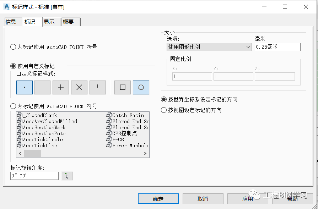Select the AeccTickLine block name
This screenshot has width=318, height=209.
click(40, 145)
